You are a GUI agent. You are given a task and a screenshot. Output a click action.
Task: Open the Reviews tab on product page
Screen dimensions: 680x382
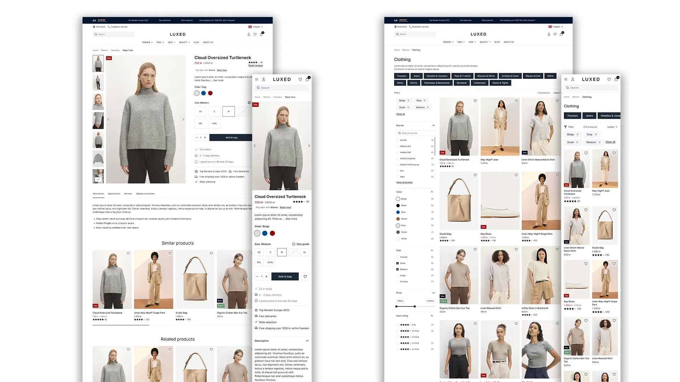[x=128, y=194]
